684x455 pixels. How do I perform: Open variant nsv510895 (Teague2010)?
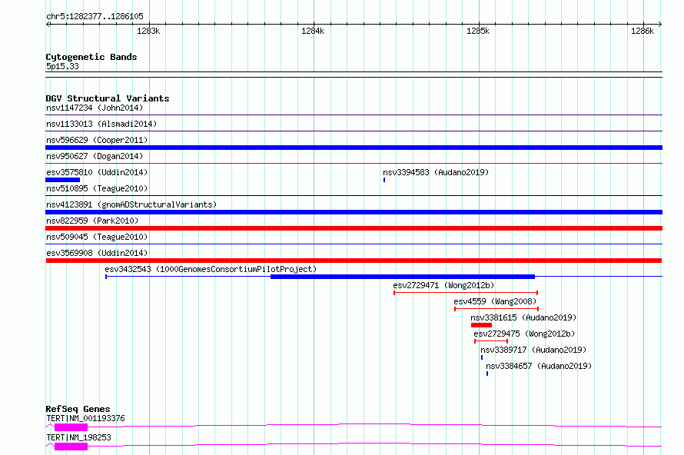pos(97,188)
